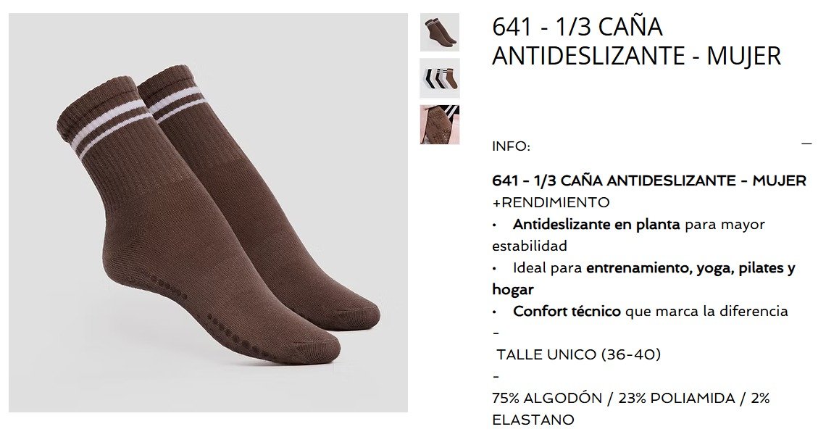Click the 'Confort técnico' bullet text
This screenshot has width=826, height=445.
click(567, 311)
